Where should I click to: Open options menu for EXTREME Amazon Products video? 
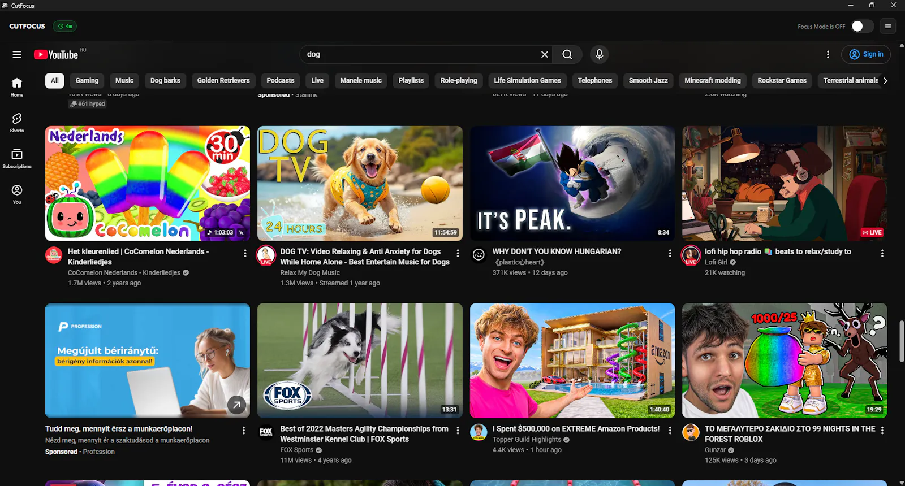click(x=670, y=431)
